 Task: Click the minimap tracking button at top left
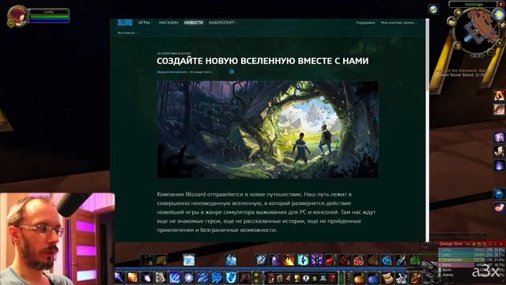(x=458, y=13)
